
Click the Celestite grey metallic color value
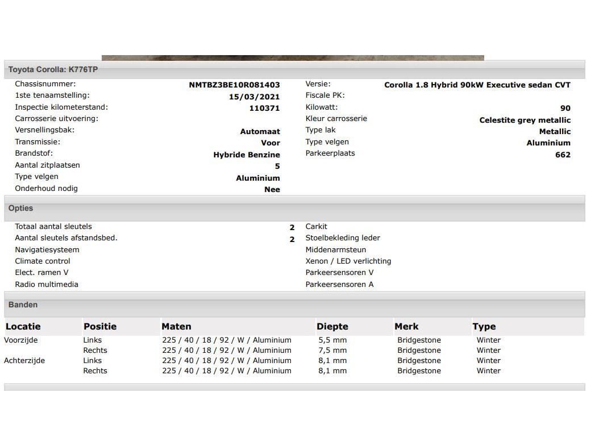525,120
